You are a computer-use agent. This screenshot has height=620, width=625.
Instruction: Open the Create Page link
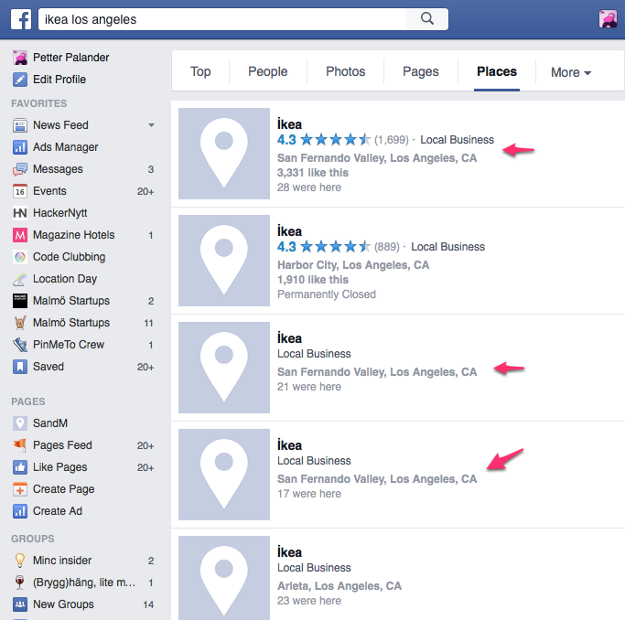pos(64,489)
